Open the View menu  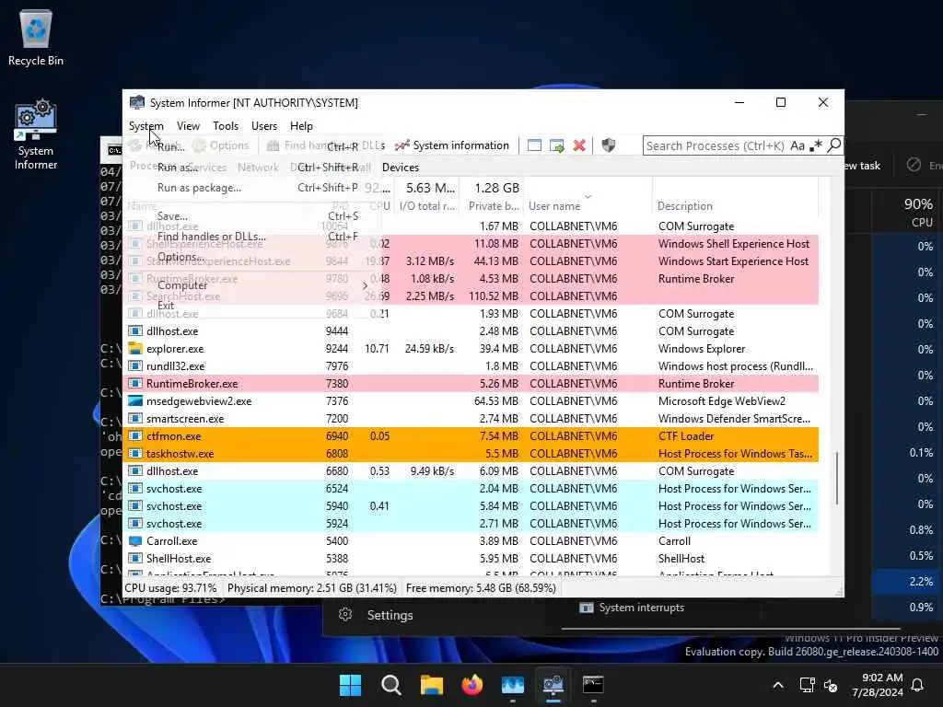[x=188, y=125]
